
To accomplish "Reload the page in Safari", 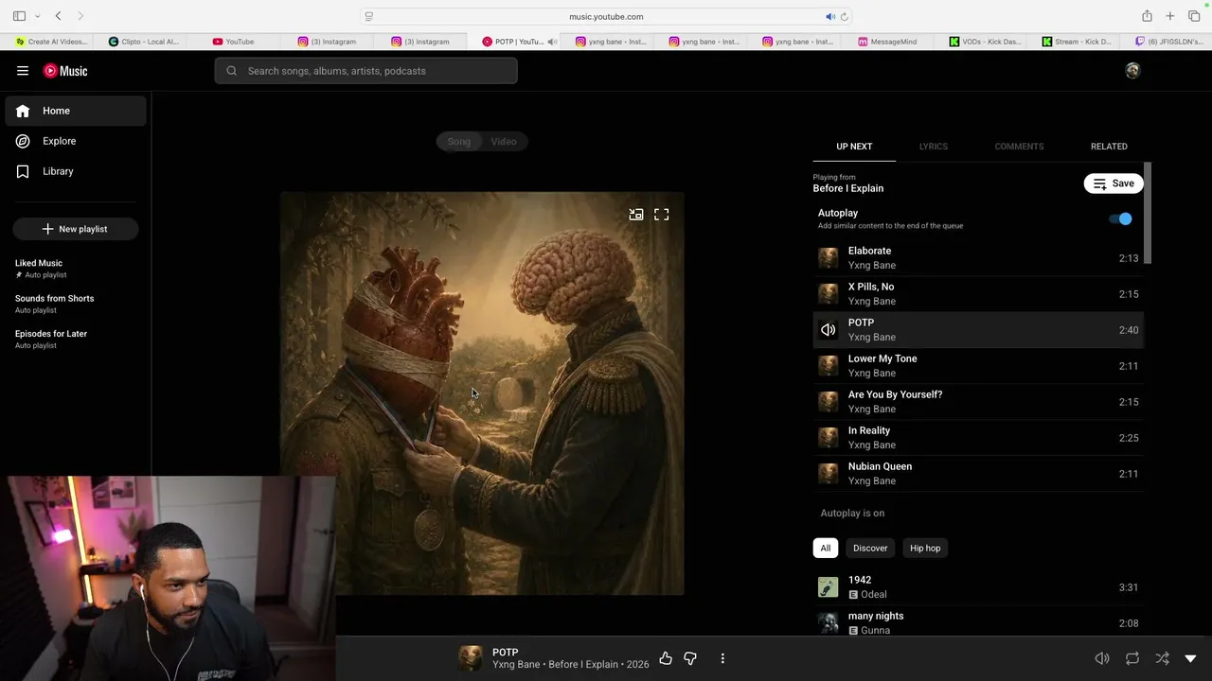I will (844, 16).
